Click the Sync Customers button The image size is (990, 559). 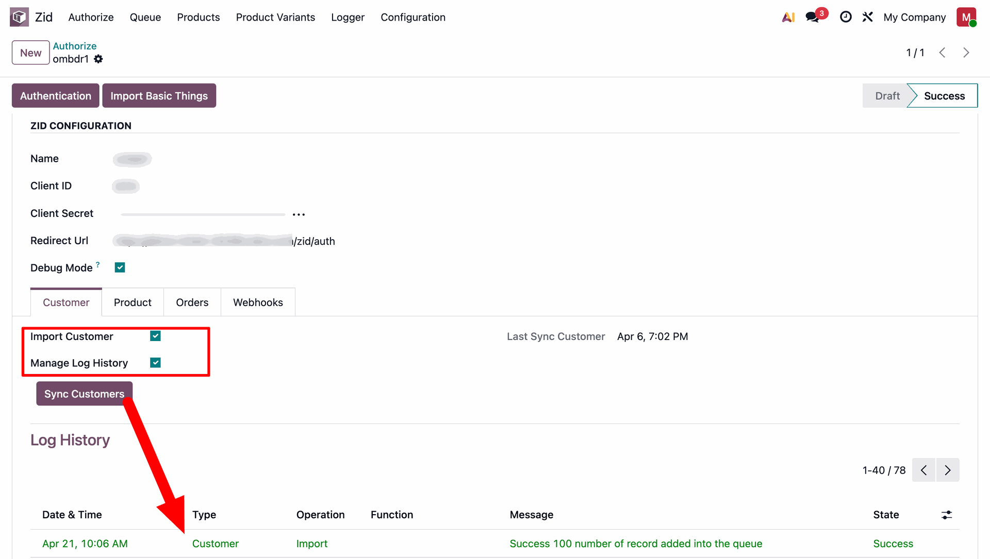(85, 394)
